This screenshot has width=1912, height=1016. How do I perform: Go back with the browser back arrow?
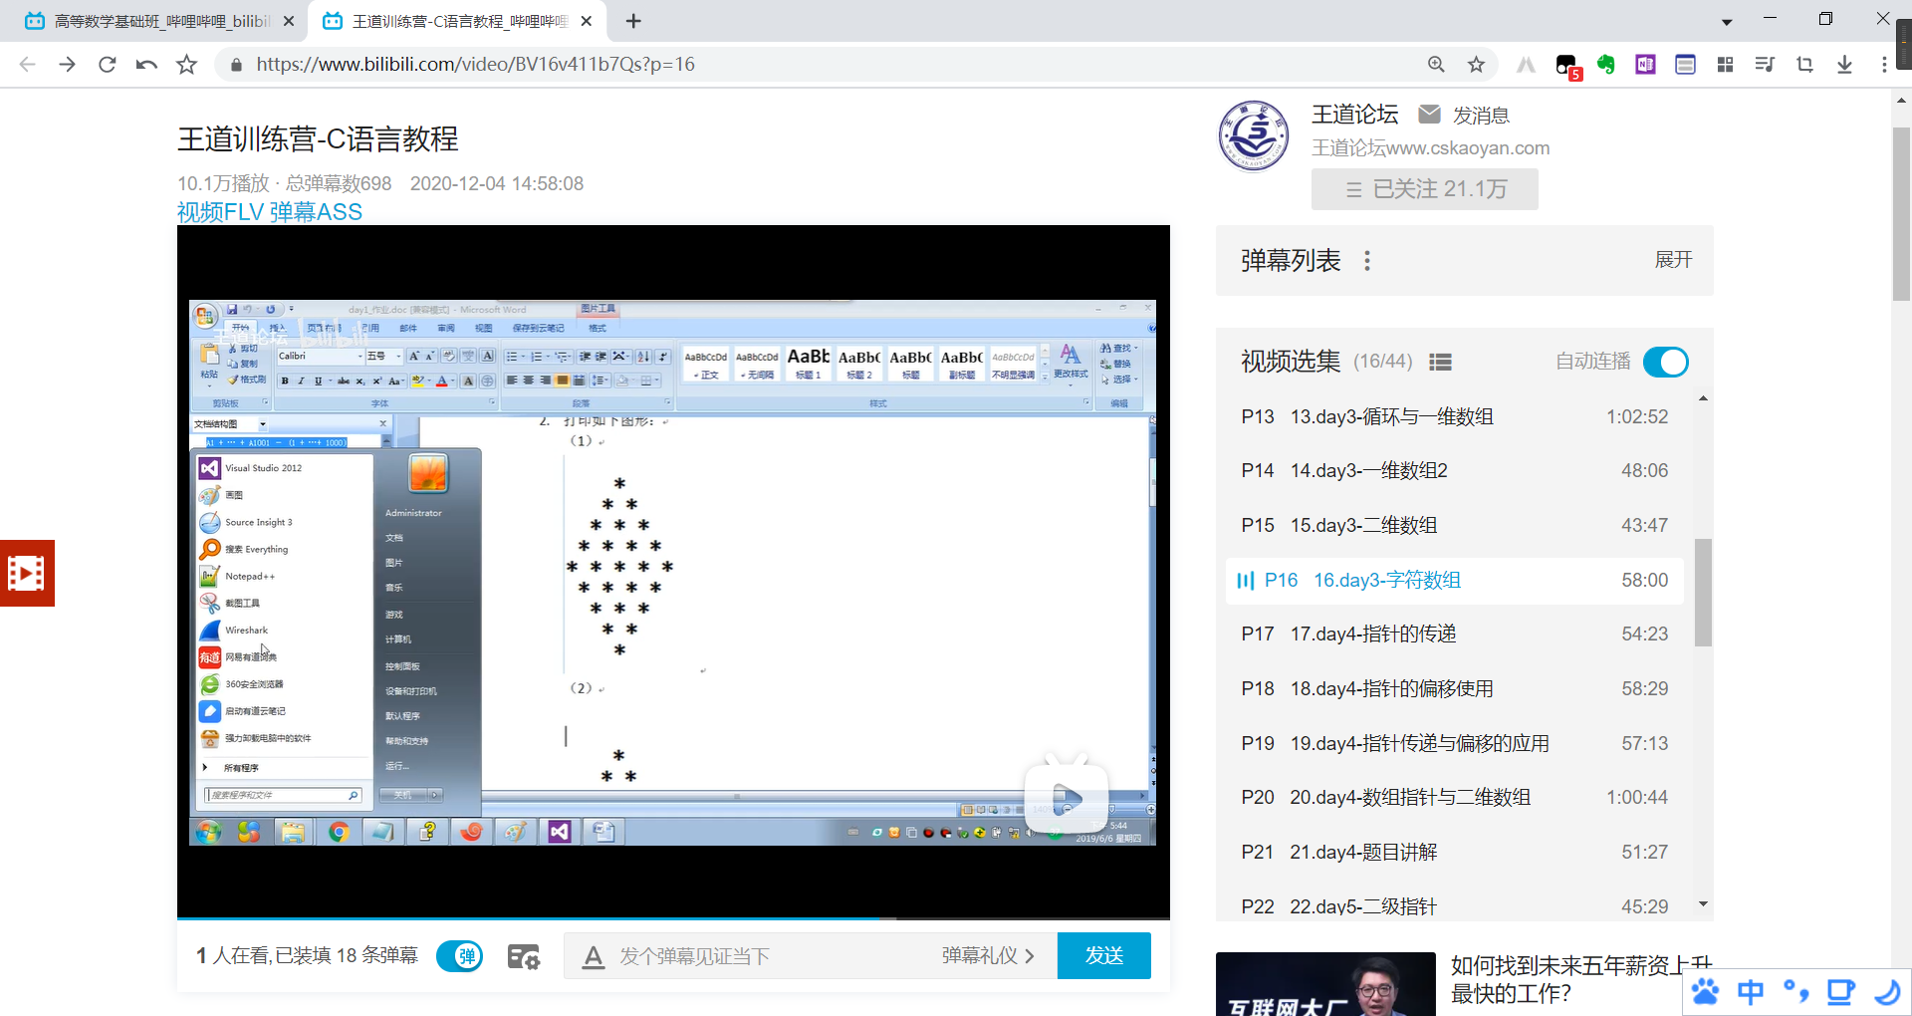[27, 65]
